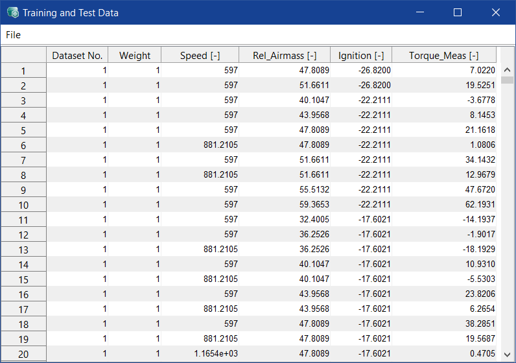Select the Torque_Meas [-] column header
The image size is (516, 363).
[444, 56]
